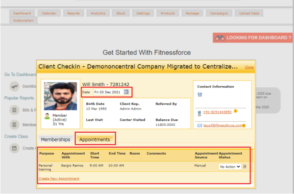The image size is (294, 194).
Task: Click the Create New Appointment link
Action: 59,179
